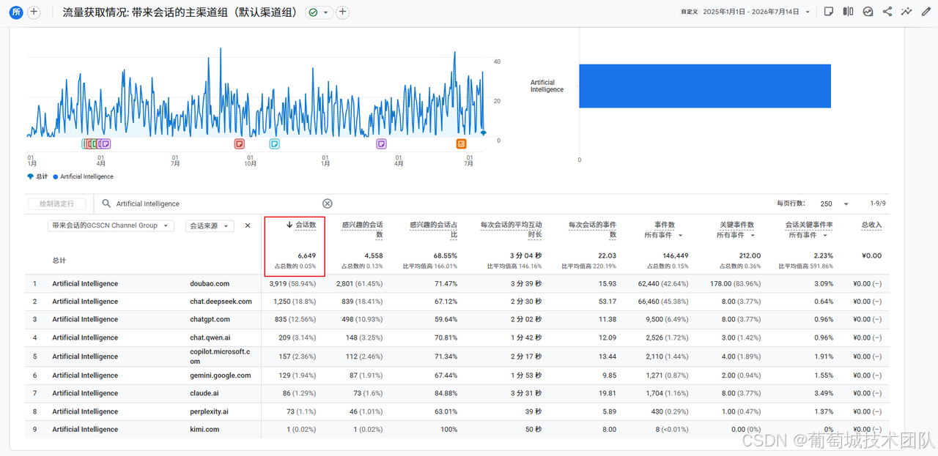Screen dimensions: 938x456
Task: Click the 'gemini.google.com' source cell
Action: click(220, 375)
